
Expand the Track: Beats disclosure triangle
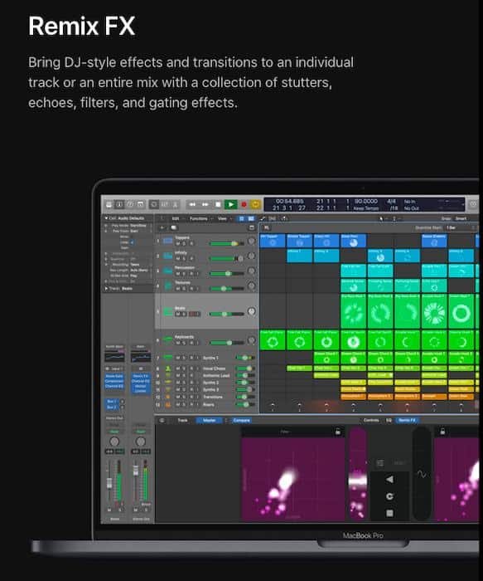pos(106,288)
